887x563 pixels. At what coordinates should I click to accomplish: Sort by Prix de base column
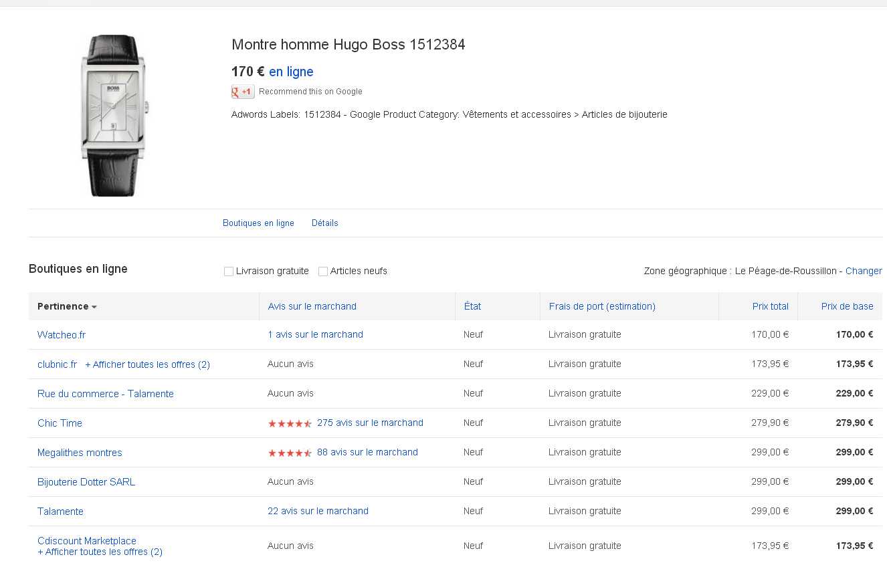[847, 306]
